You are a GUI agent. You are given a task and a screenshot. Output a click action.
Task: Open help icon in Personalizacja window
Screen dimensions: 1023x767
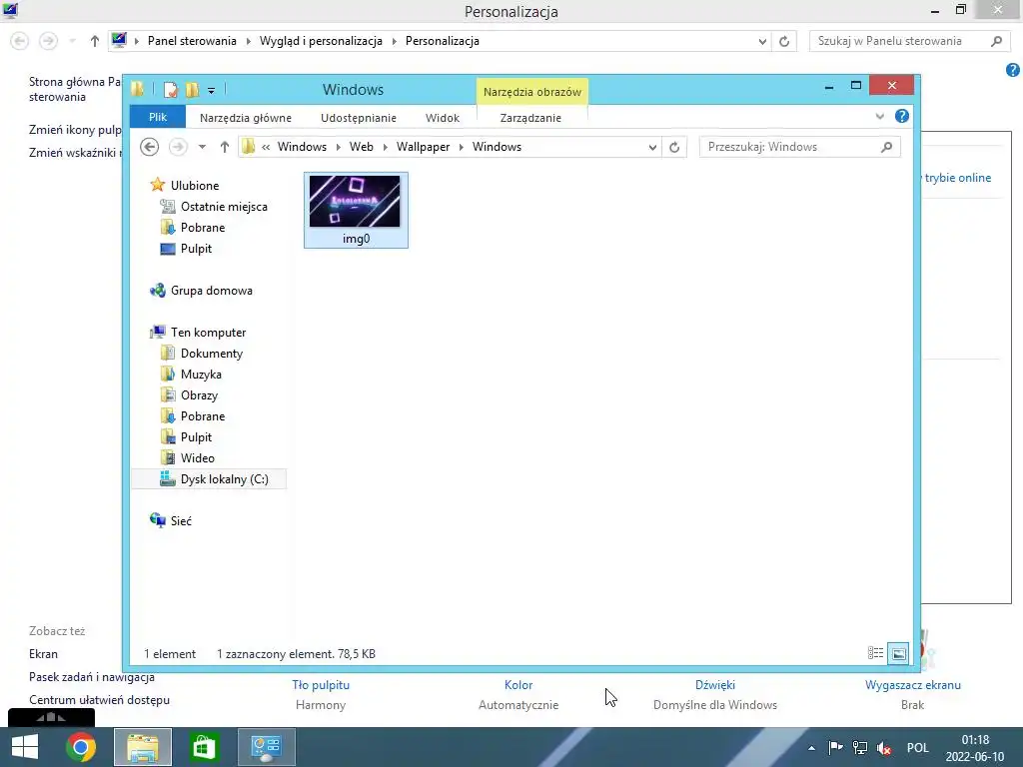[x=1013, y=71]
